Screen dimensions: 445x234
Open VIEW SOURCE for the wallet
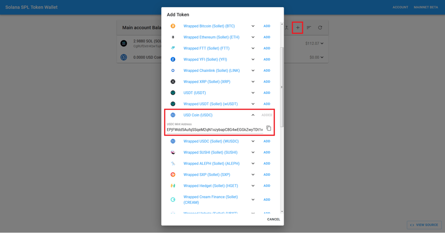click(424, 225)
